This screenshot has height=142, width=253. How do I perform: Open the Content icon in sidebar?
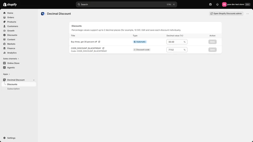[4, 39]
